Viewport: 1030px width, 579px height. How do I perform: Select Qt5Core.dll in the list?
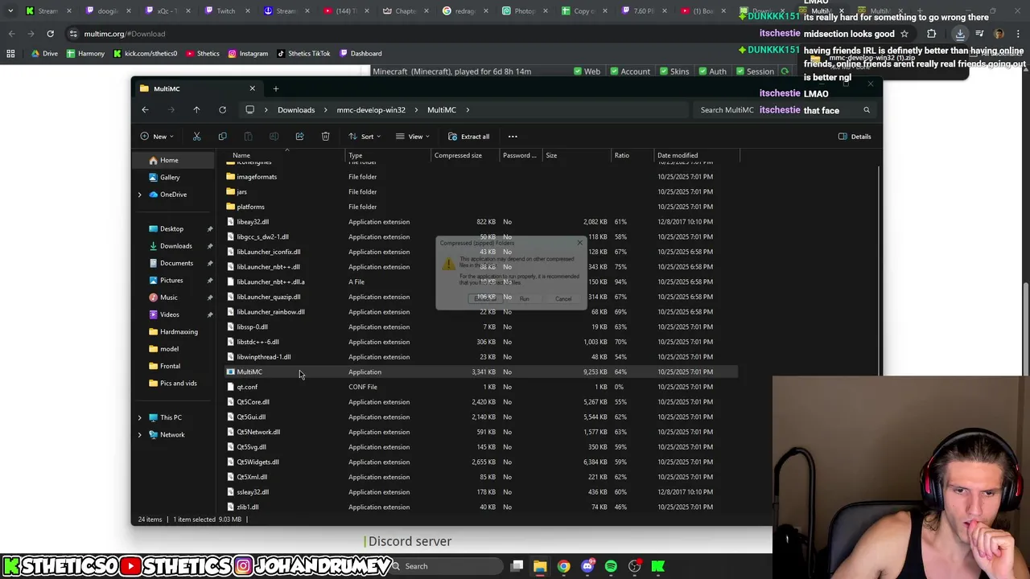click(481, 402)
